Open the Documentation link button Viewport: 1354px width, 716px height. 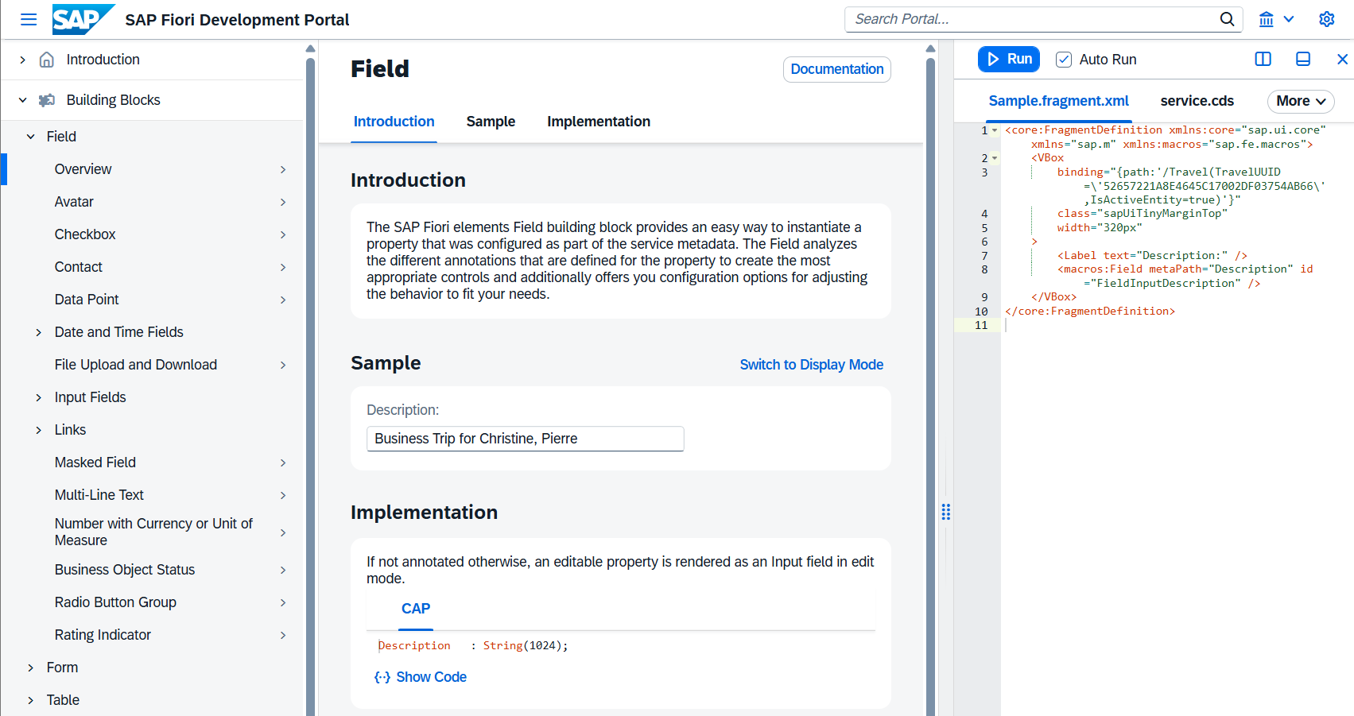pos(836,69)
